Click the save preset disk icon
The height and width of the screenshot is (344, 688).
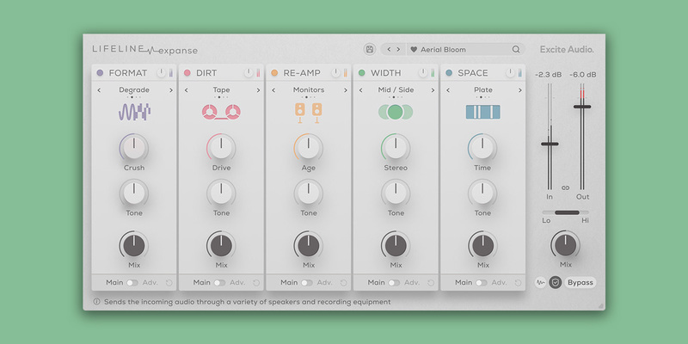tap(370, 50)
